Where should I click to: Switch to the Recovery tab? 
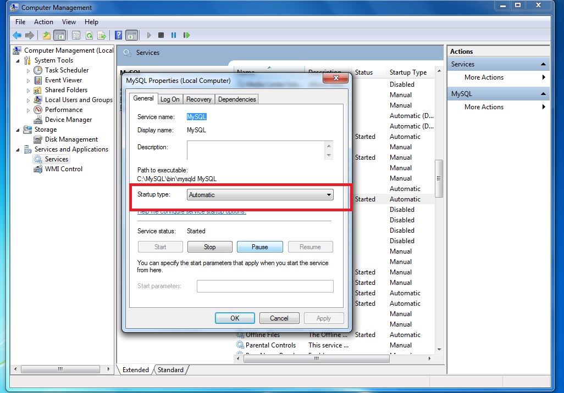[x=199, y=99]
